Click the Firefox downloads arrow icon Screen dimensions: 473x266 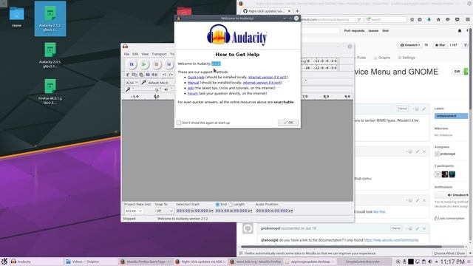point(429,19)
